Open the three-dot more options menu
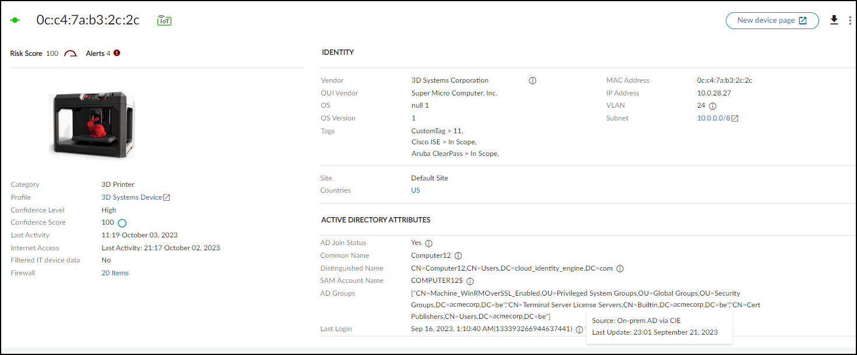857x355 pixels. (x=850, y=20)
